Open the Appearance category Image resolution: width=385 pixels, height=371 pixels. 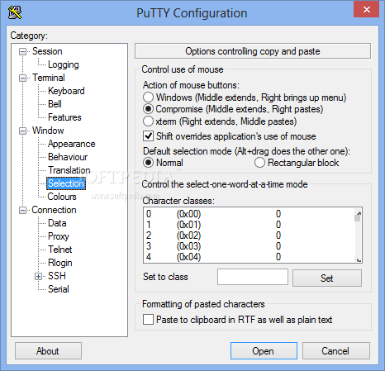pyautogui.click(x=72, y=144)
